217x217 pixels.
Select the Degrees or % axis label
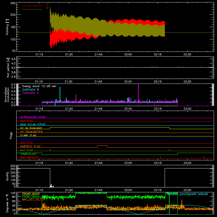7,203
